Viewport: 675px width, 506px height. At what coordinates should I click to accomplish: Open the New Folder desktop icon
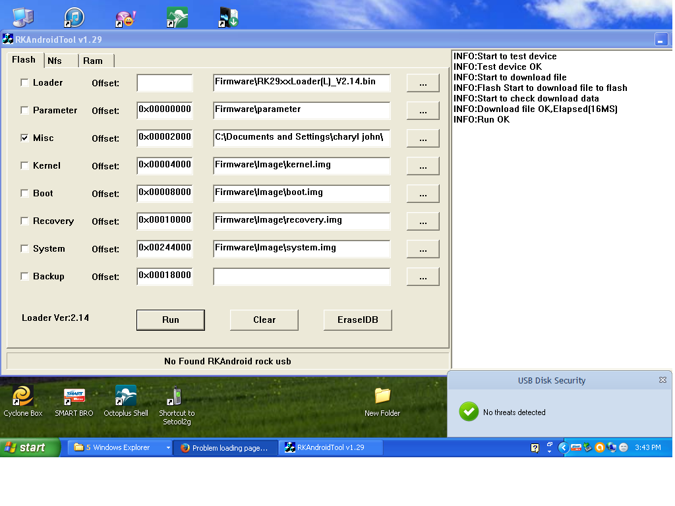tap(382, 397)
